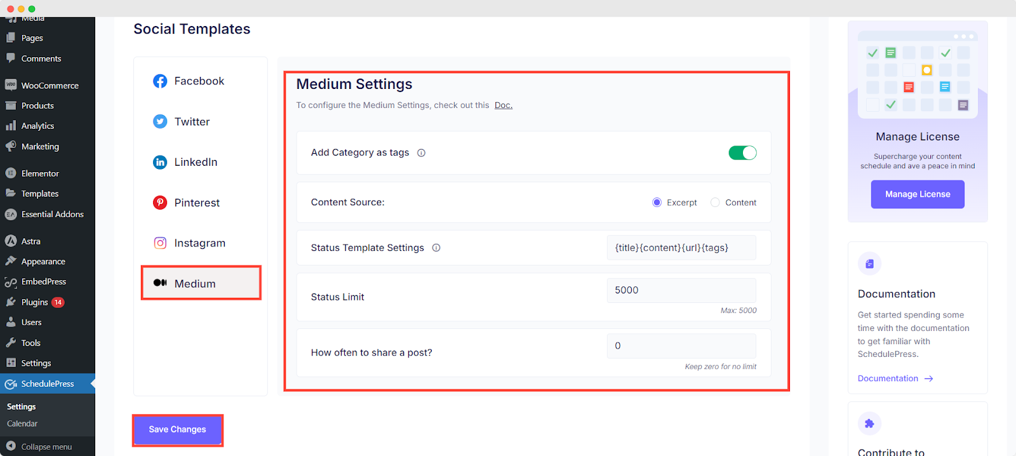
Task: Click the Essential Addons icon
Action: 11,215
